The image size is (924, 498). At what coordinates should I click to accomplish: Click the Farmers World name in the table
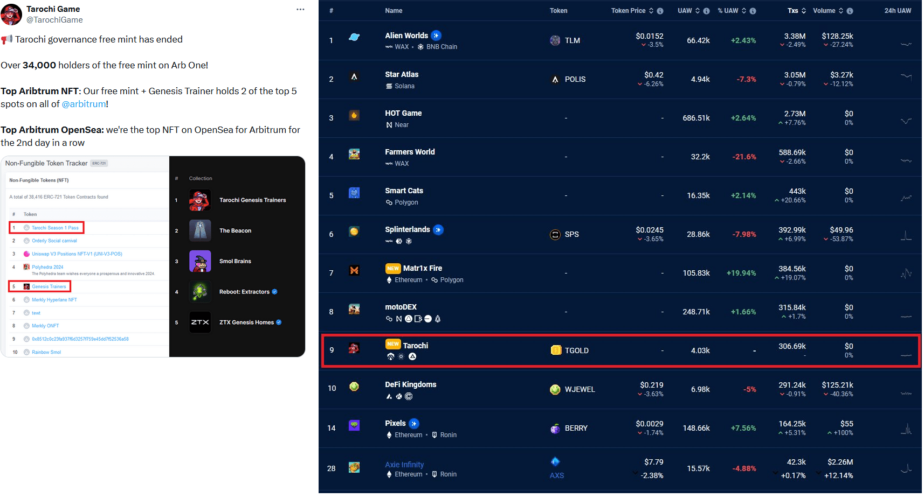pos(410,152)
